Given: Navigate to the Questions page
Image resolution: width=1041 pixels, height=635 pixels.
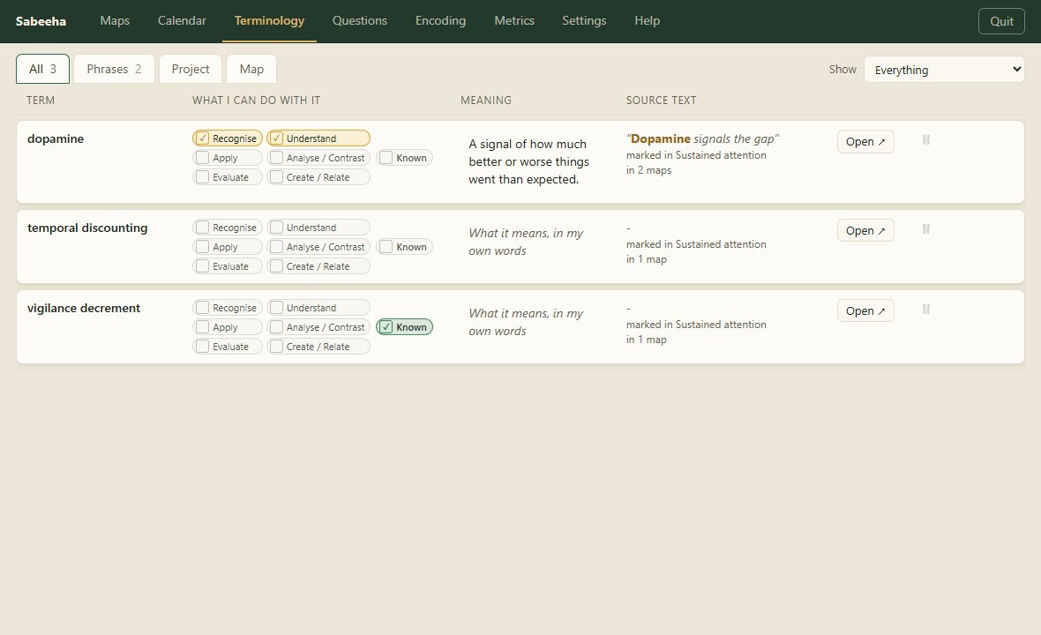Looking at the screenshot, I should pyautogui.click(x=360, y=20).
